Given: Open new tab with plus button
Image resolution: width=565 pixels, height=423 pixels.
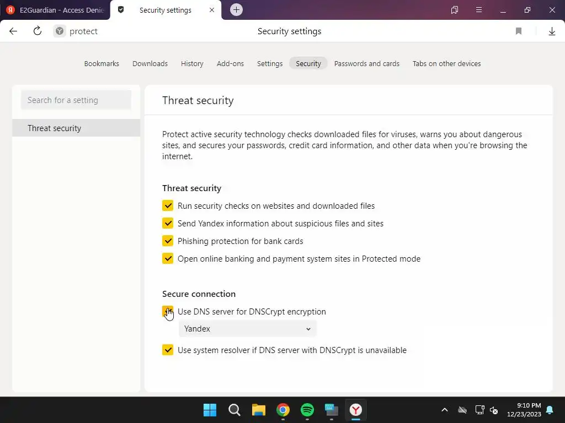Looking at the screenshot, I should pos(236,10).
